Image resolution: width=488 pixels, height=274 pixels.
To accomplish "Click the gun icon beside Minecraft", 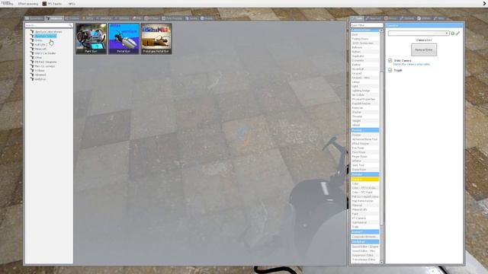I will tap(32, 49).
